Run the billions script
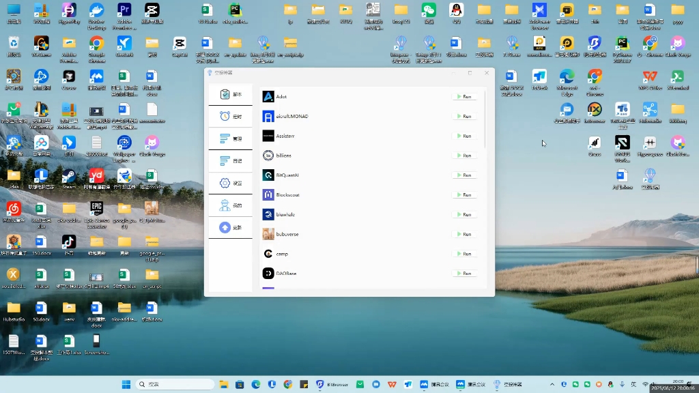 click(x=464, y=156)
